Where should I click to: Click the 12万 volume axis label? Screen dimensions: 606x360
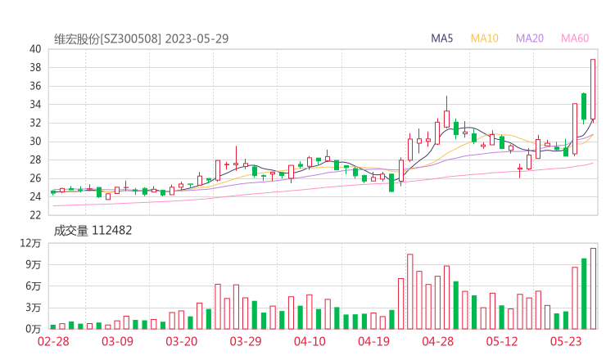point(31,243)
